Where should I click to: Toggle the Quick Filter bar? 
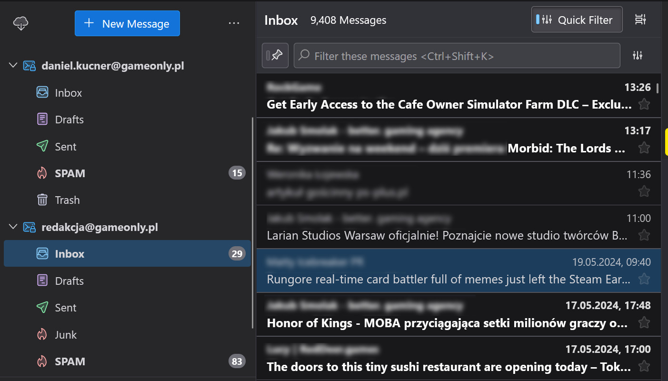[577, 20]
